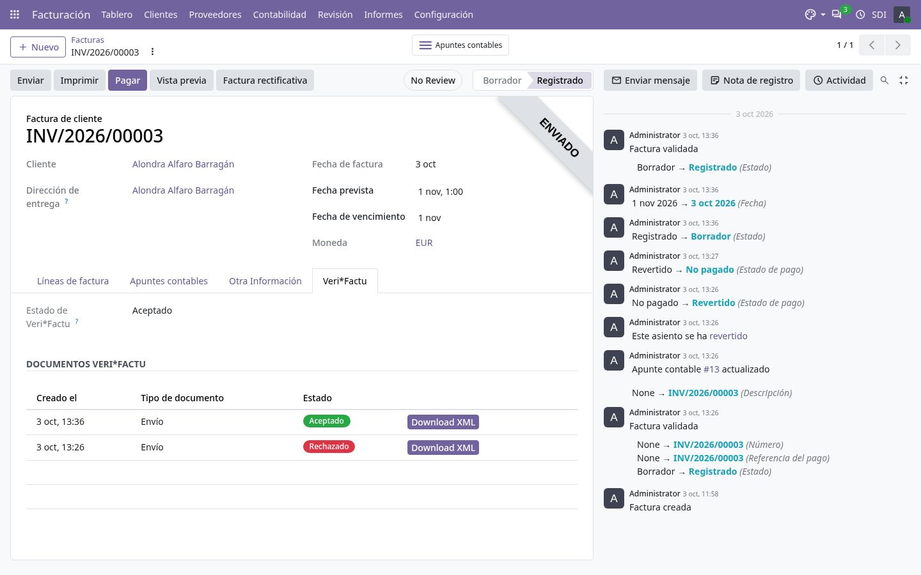Image resolution: width=921 pixels, height=575 pixels.
Task: Open the invoice actions three-dot menu
Action: 152,52
